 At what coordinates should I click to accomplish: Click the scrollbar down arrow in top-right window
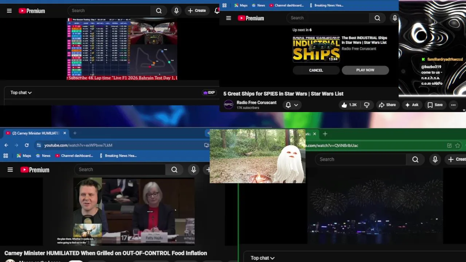[464, 110]
